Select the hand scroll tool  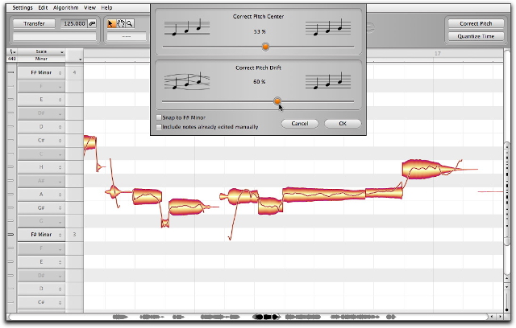(x=121, y=23)
